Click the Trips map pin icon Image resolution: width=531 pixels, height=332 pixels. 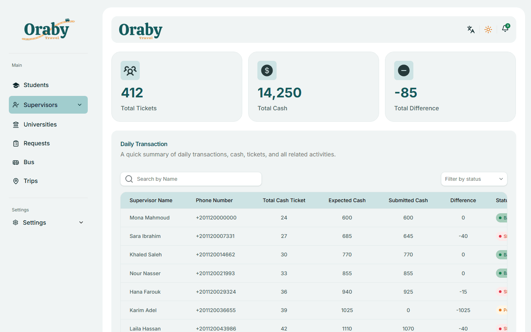pos(16,181)
